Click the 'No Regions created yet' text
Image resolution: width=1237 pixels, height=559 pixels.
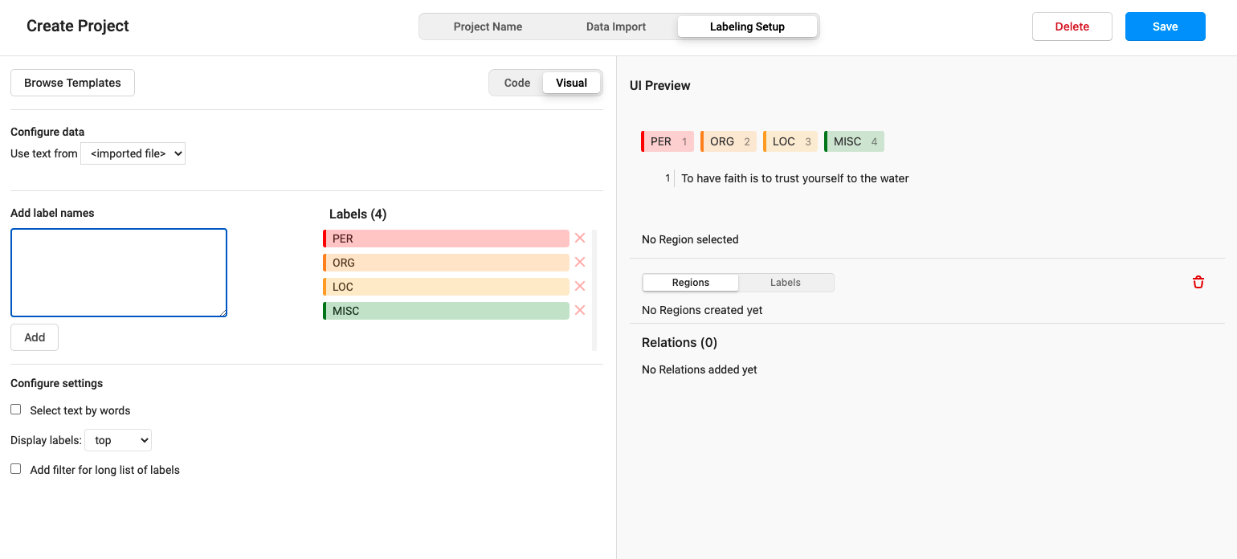tap(702, 310)
